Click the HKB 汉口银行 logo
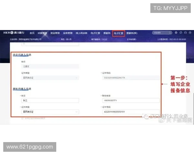194x155 pixels. (x=14, y=33)
